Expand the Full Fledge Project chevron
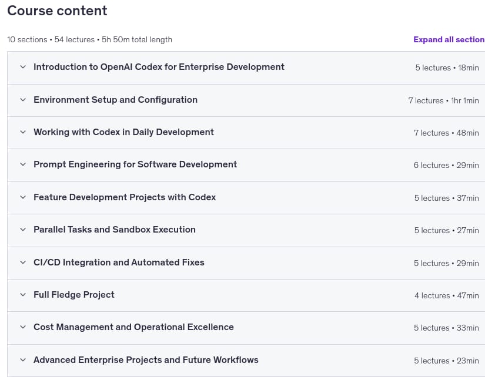 tap(23, 294)
